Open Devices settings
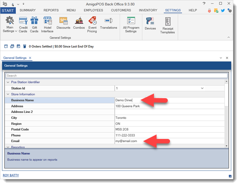This screenshot has width=240, height=186. (x=150, y=24)
